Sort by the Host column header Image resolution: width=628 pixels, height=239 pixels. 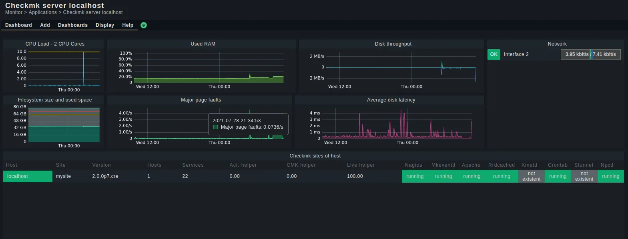pos(12,165)
